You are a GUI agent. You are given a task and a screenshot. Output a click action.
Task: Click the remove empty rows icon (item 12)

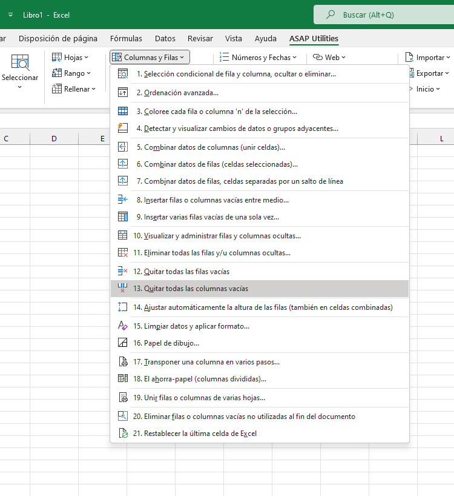122,271
